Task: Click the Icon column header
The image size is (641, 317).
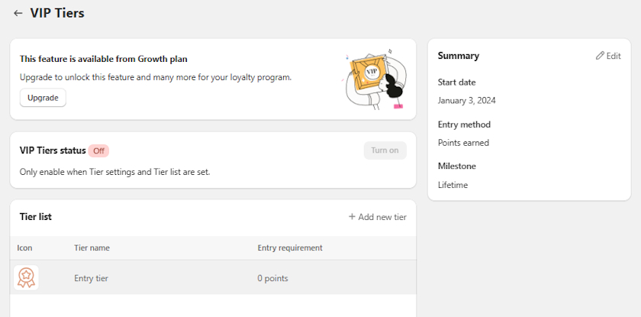Action: click(24, 247)
